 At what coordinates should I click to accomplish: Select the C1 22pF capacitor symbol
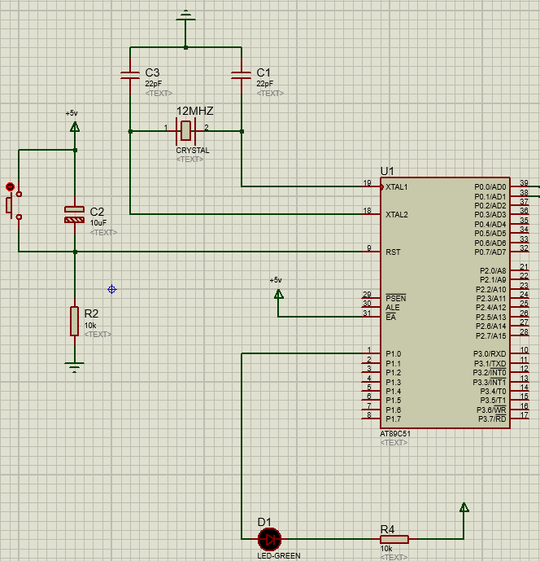point(241,76)
